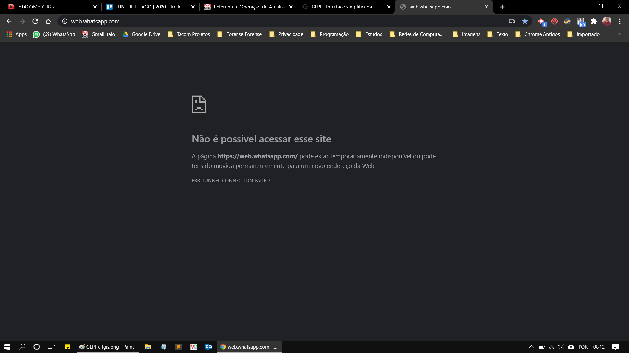View site information icon in address bar
This screenshot has width=629, height=353.
pos(65,21)
